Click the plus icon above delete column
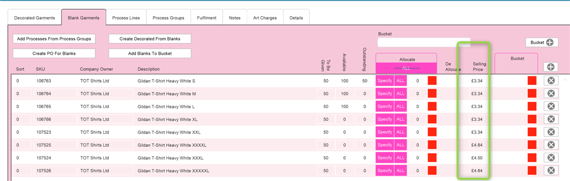 (551, 67)
